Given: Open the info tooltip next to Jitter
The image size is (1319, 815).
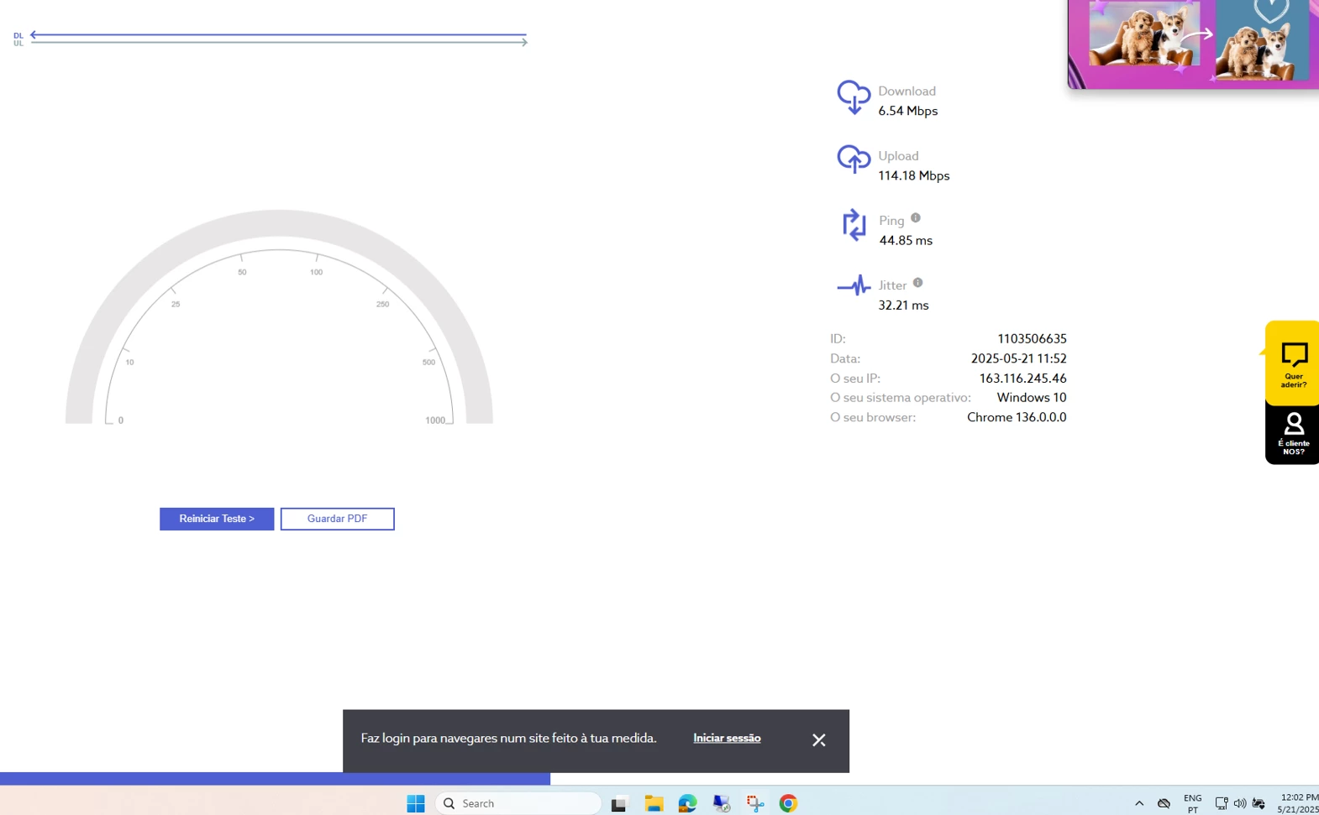Looking at the screenshot, I should (917, 283).
